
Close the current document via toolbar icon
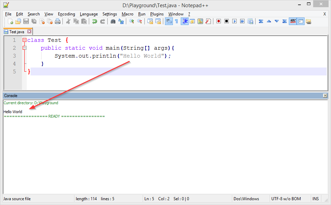42,21
